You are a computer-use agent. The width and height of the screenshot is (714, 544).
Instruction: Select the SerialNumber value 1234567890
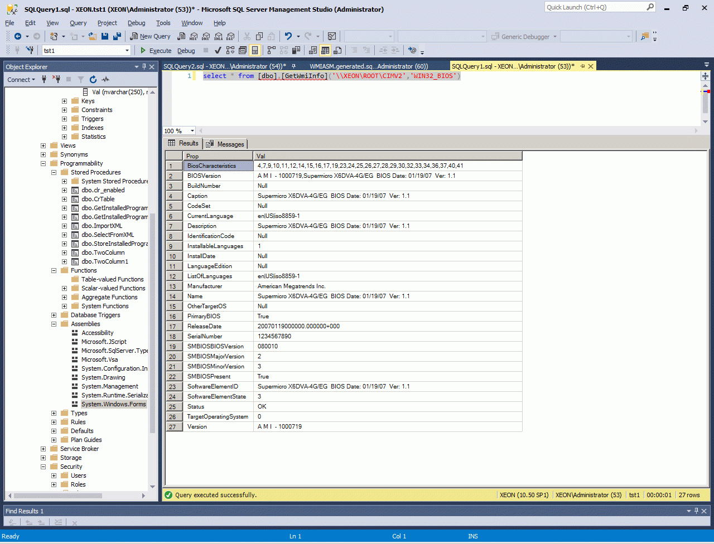[388, 336]
